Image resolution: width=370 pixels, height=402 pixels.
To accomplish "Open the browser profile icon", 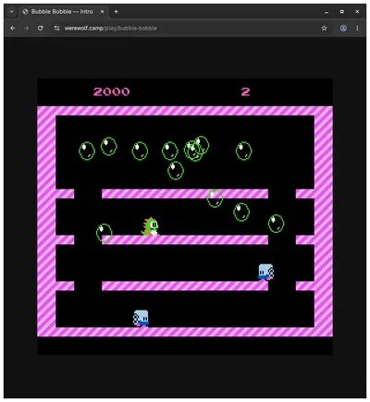I will pyautogui.click(x=343, y=29).
